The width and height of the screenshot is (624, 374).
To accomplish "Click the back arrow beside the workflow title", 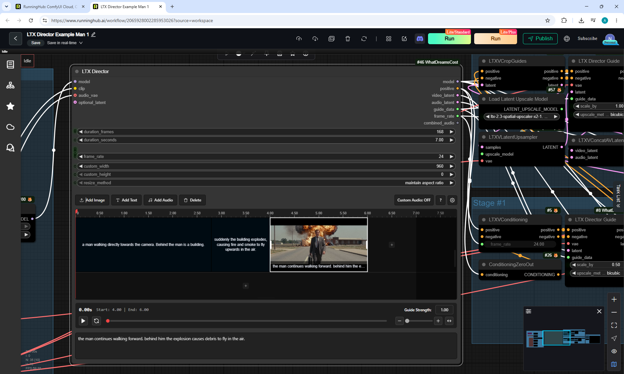I will coord(15,38).
